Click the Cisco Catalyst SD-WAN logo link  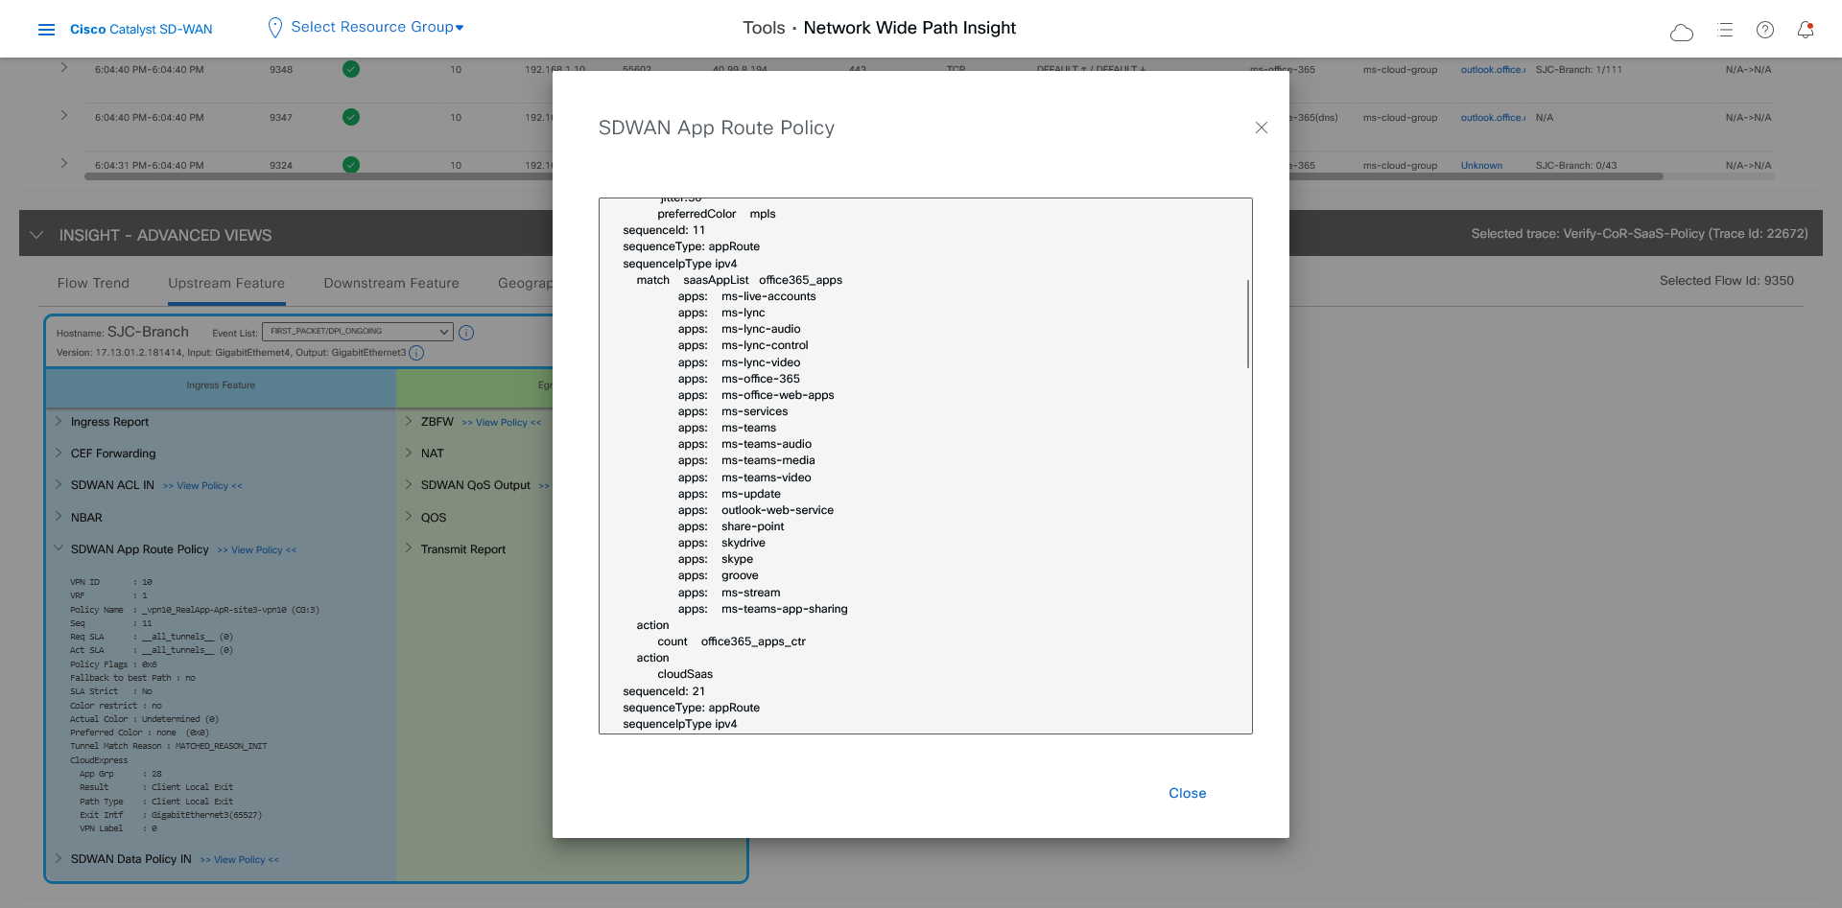[141, 30]
